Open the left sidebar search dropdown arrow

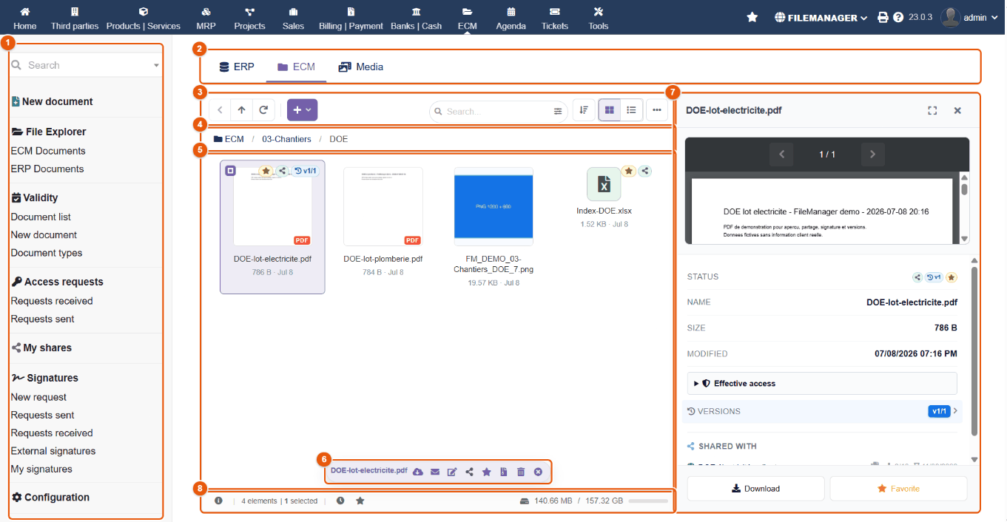tap(156, 66)
